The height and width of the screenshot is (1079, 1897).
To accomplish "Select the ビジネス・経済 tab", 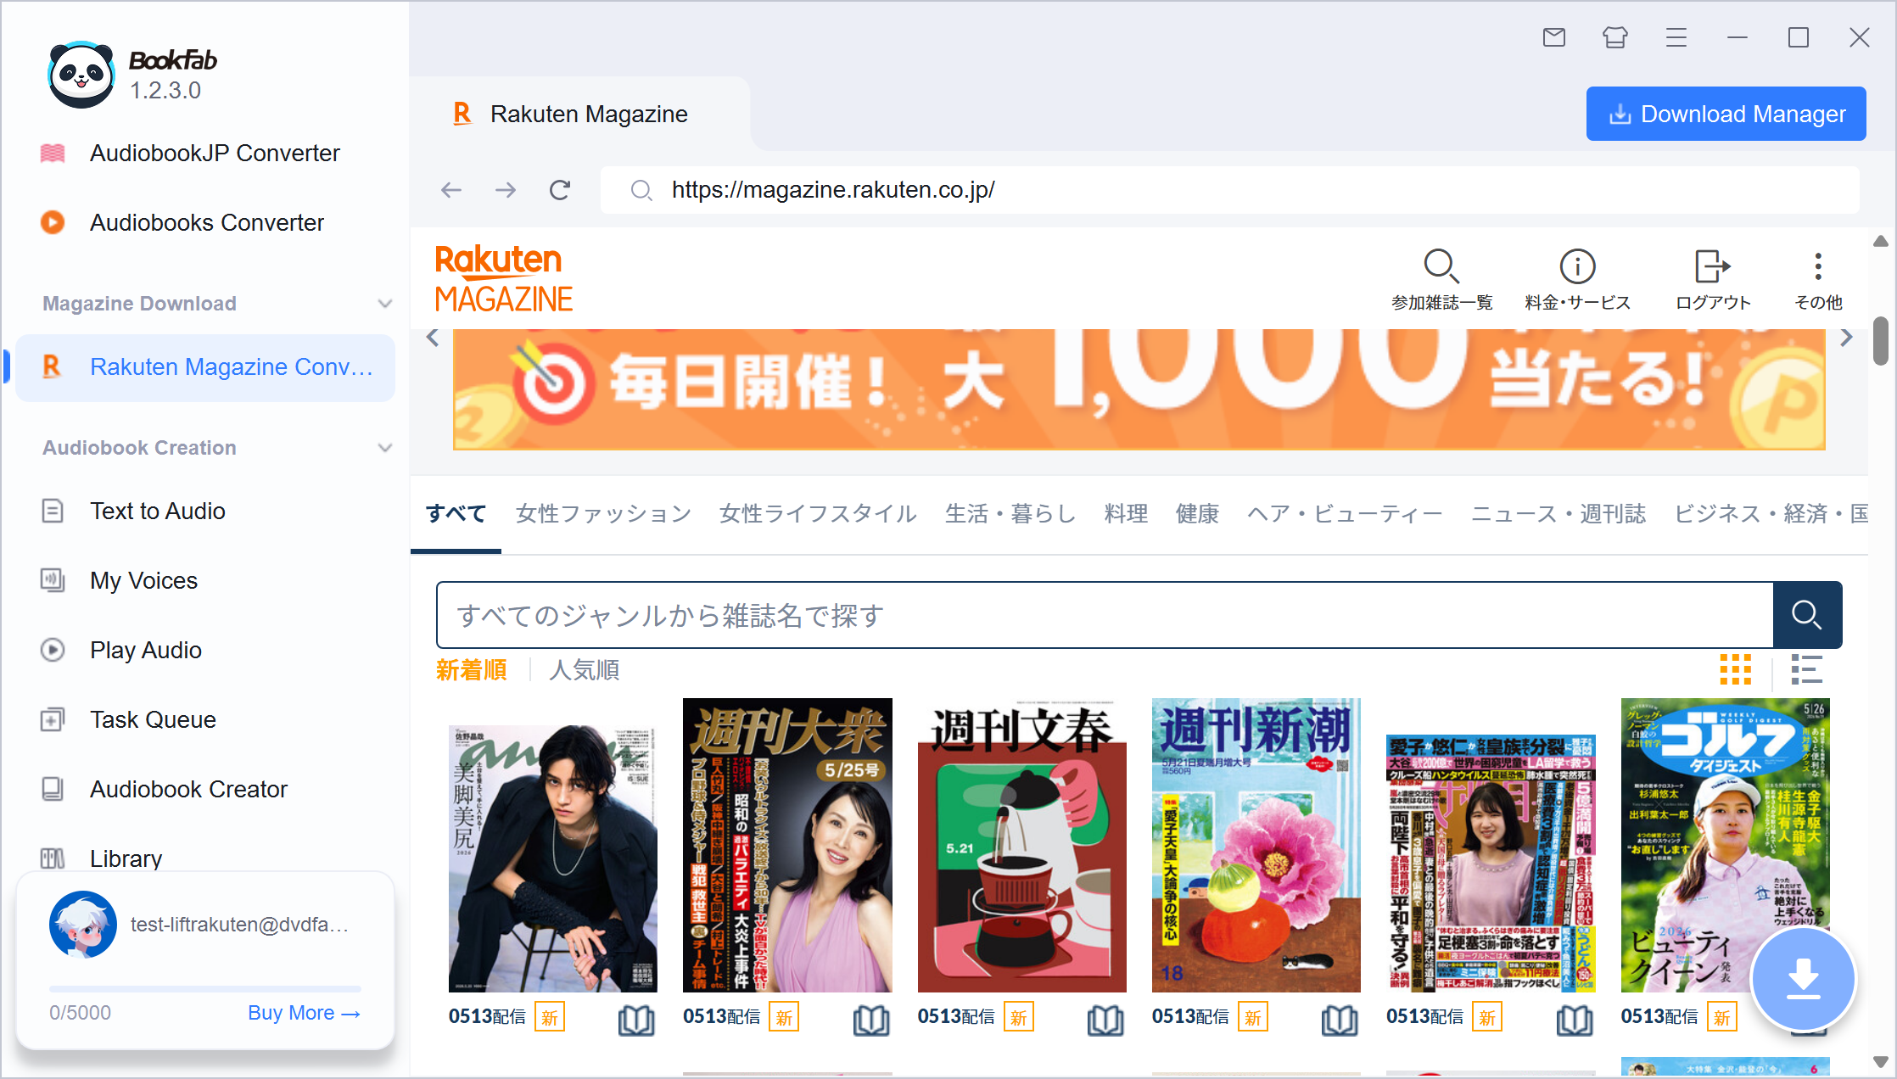I will (1771, 514).
